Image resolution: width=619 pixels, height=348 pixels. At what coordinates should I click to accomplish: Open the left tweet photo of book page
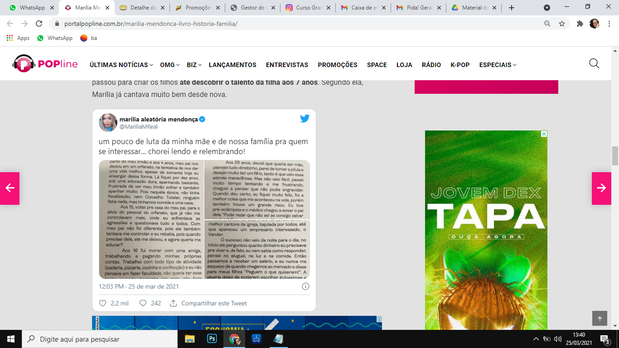coord(151,219)
